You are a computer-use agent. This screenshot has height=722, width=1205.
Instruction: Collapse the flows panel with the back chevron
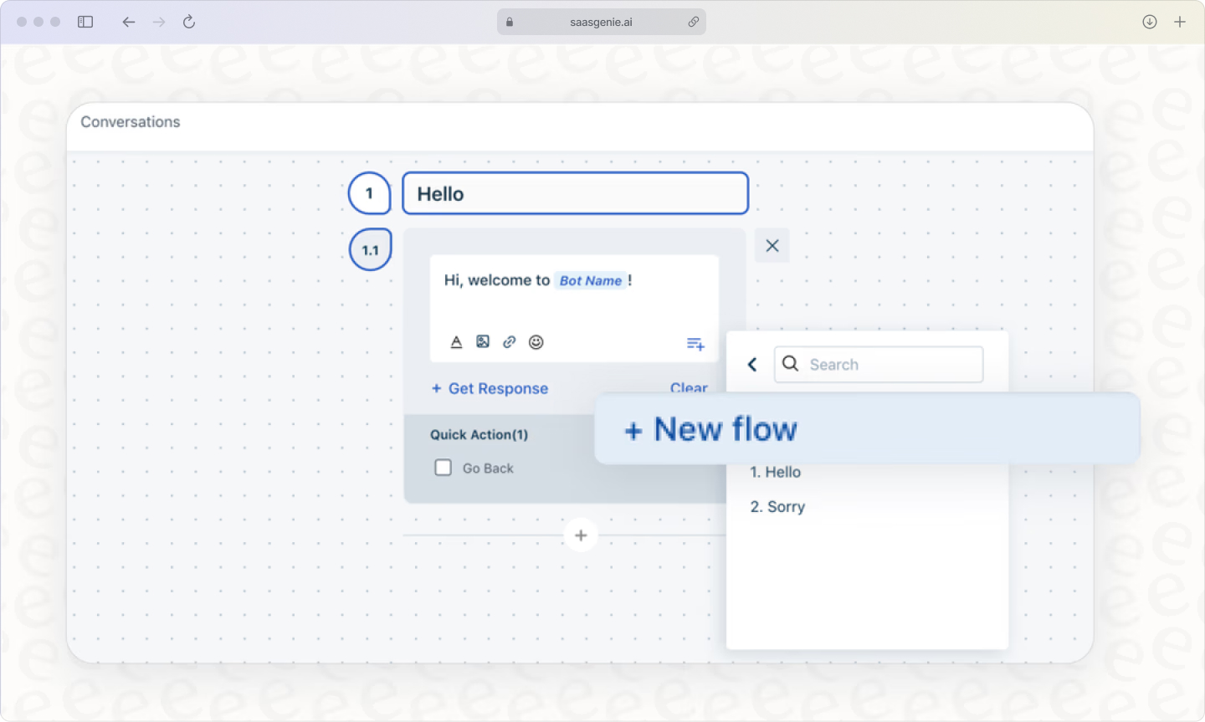(751, 364)
